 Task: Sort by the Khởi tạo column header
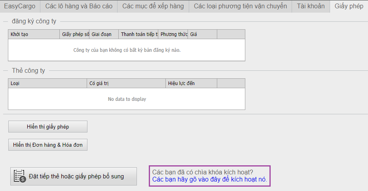34,34
